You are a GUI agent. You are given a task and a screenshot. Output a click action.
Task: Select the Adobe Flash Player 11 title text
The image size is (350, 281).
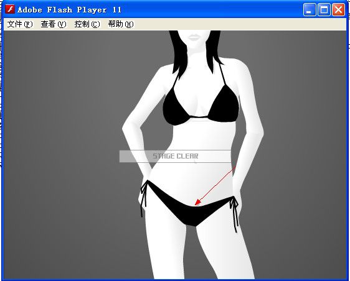[69, 10]
